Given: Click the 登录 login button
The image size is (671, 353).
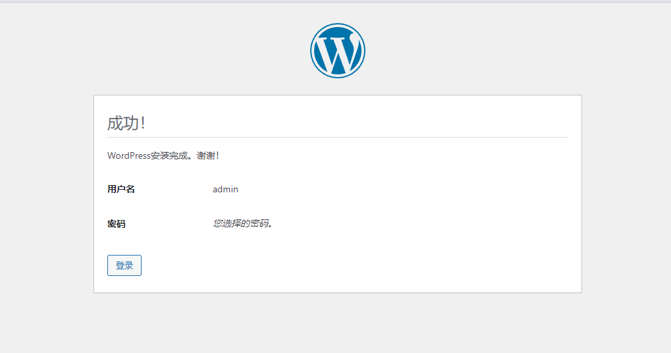Looking at the screenshot, I should coord(124,265).
